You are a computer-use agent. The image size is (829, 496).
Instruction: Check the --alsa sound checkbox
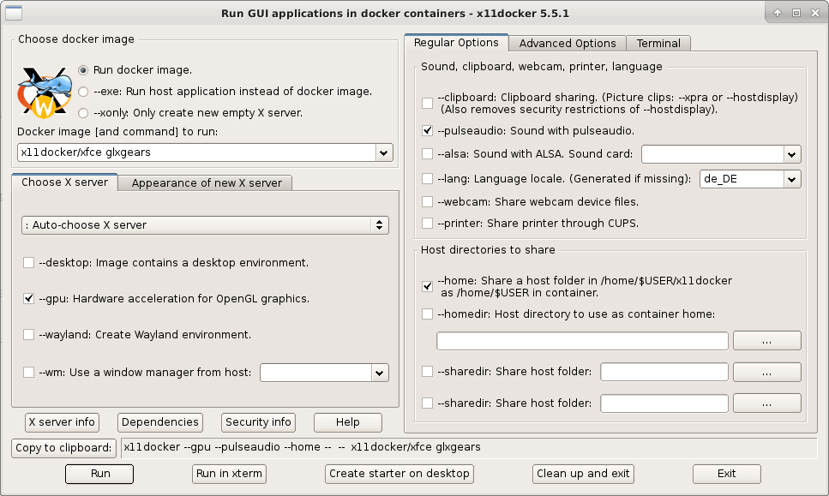(x=427, y=153)
